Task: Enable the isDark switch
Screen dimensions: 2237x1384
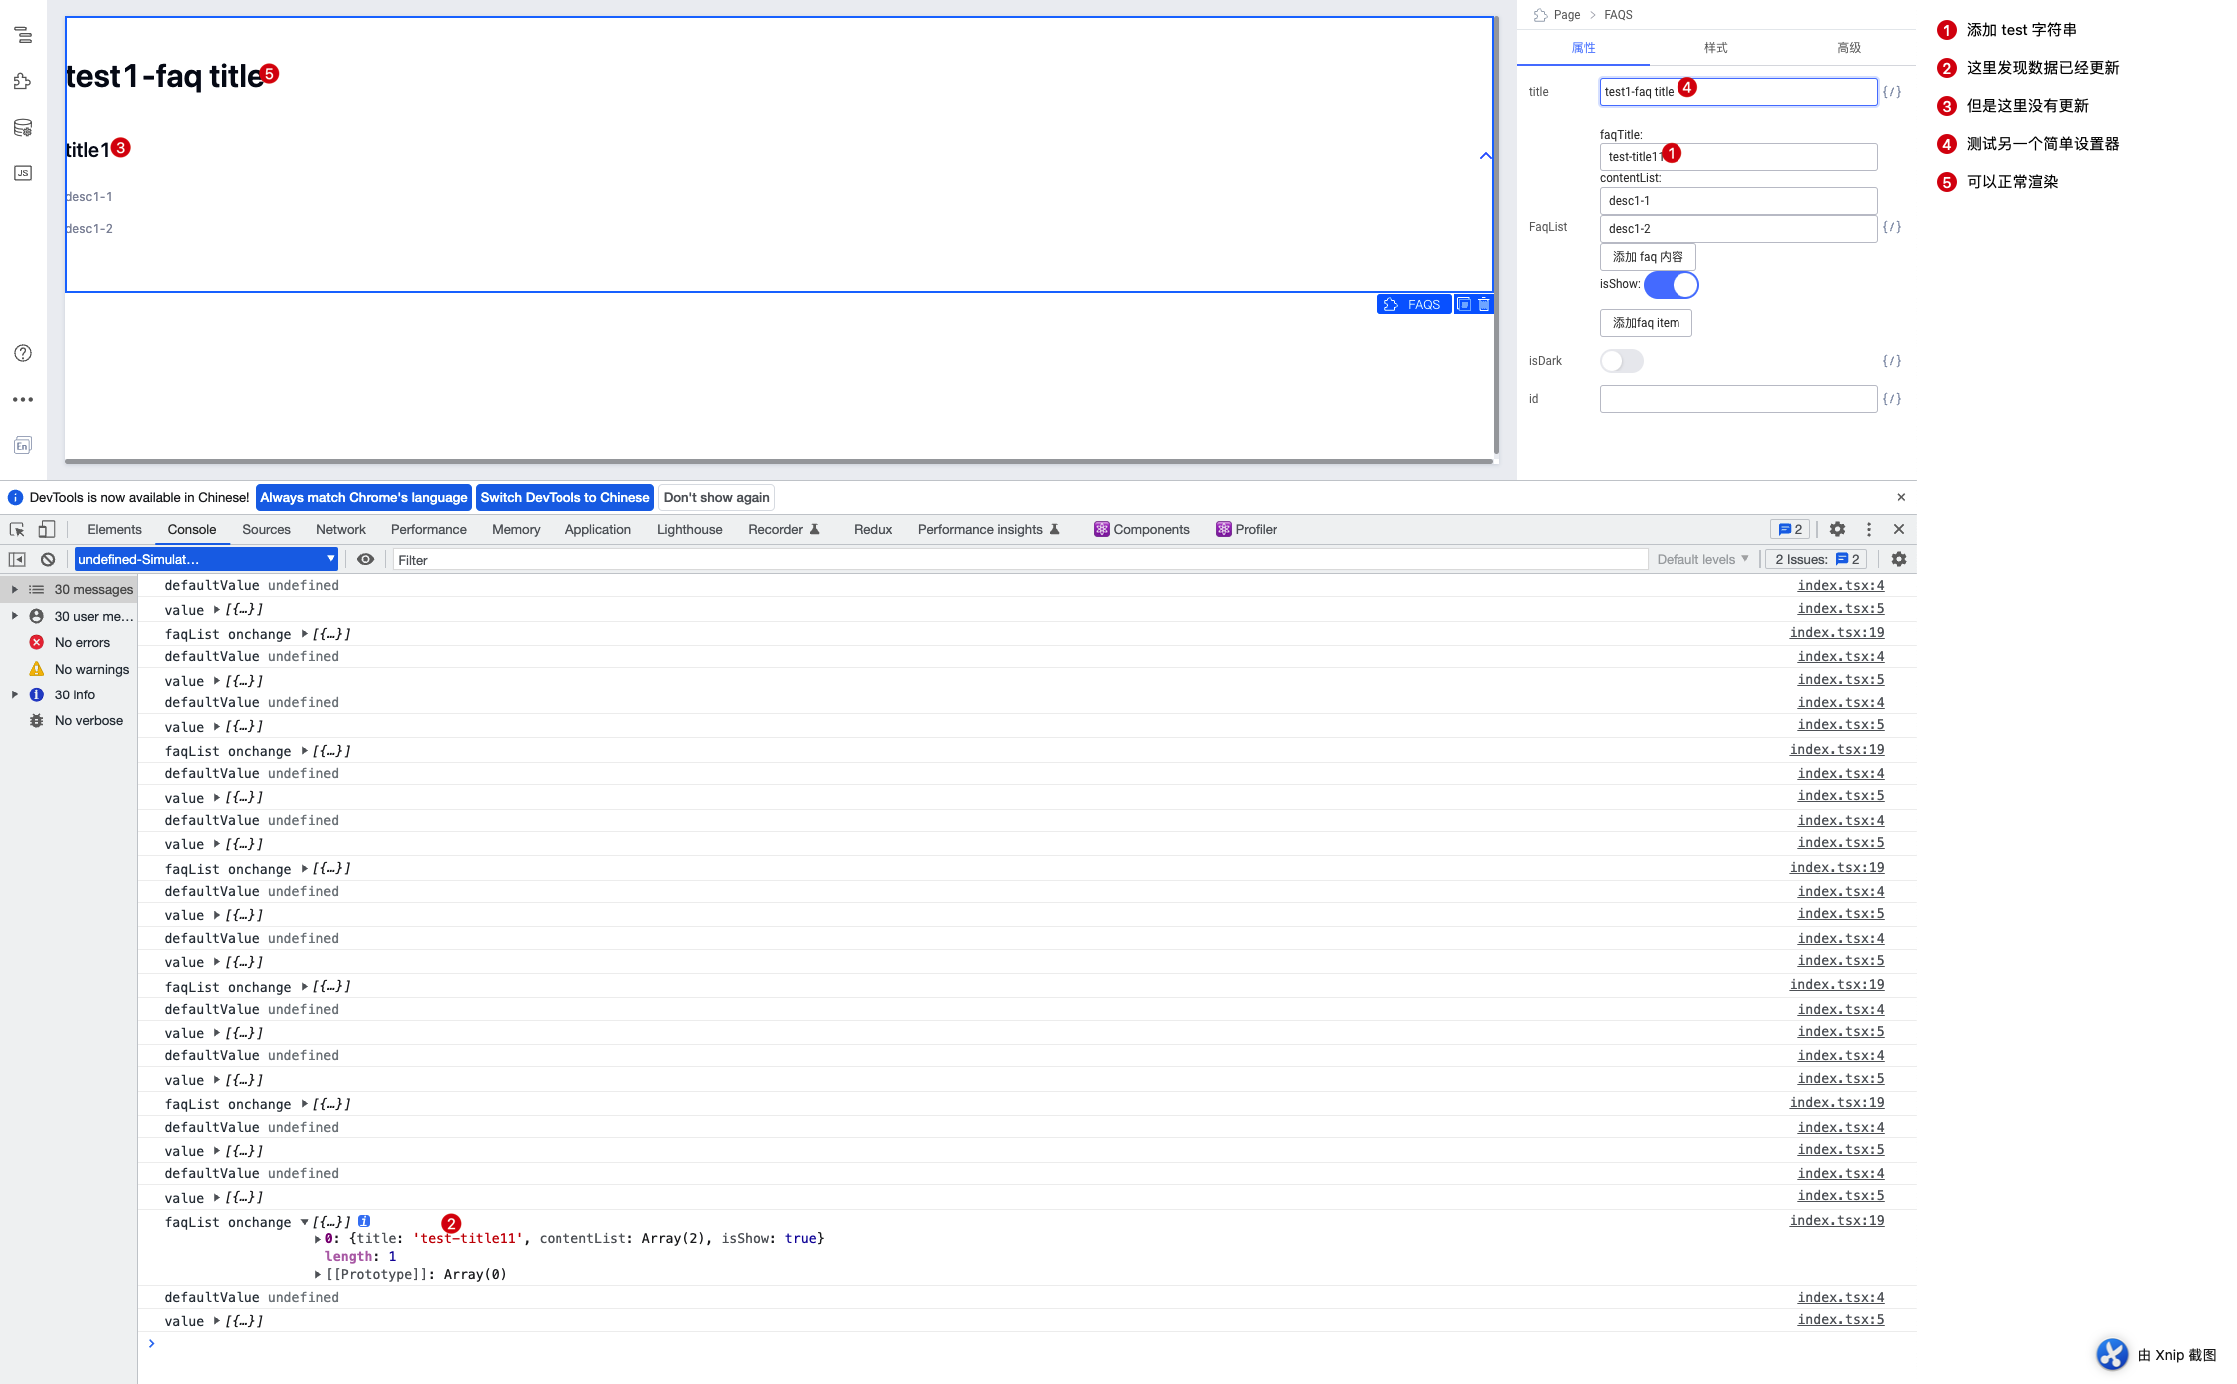Action: pyautogui.click(x=1621, y=361)
